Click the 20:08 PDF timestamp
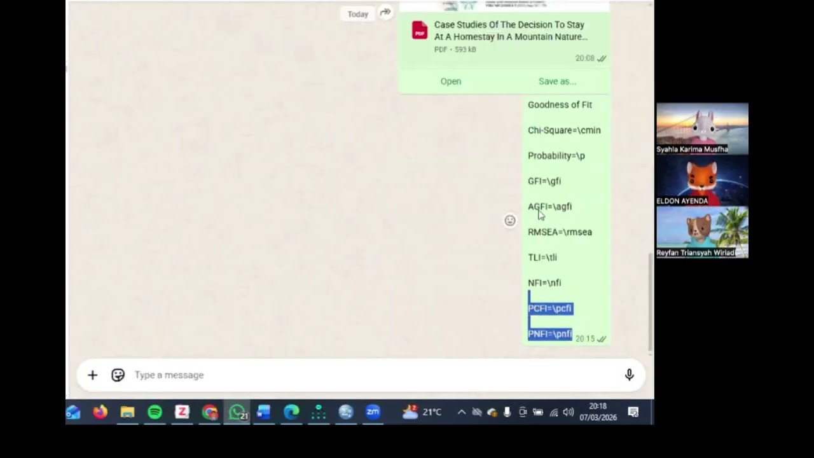 [584, 58]
